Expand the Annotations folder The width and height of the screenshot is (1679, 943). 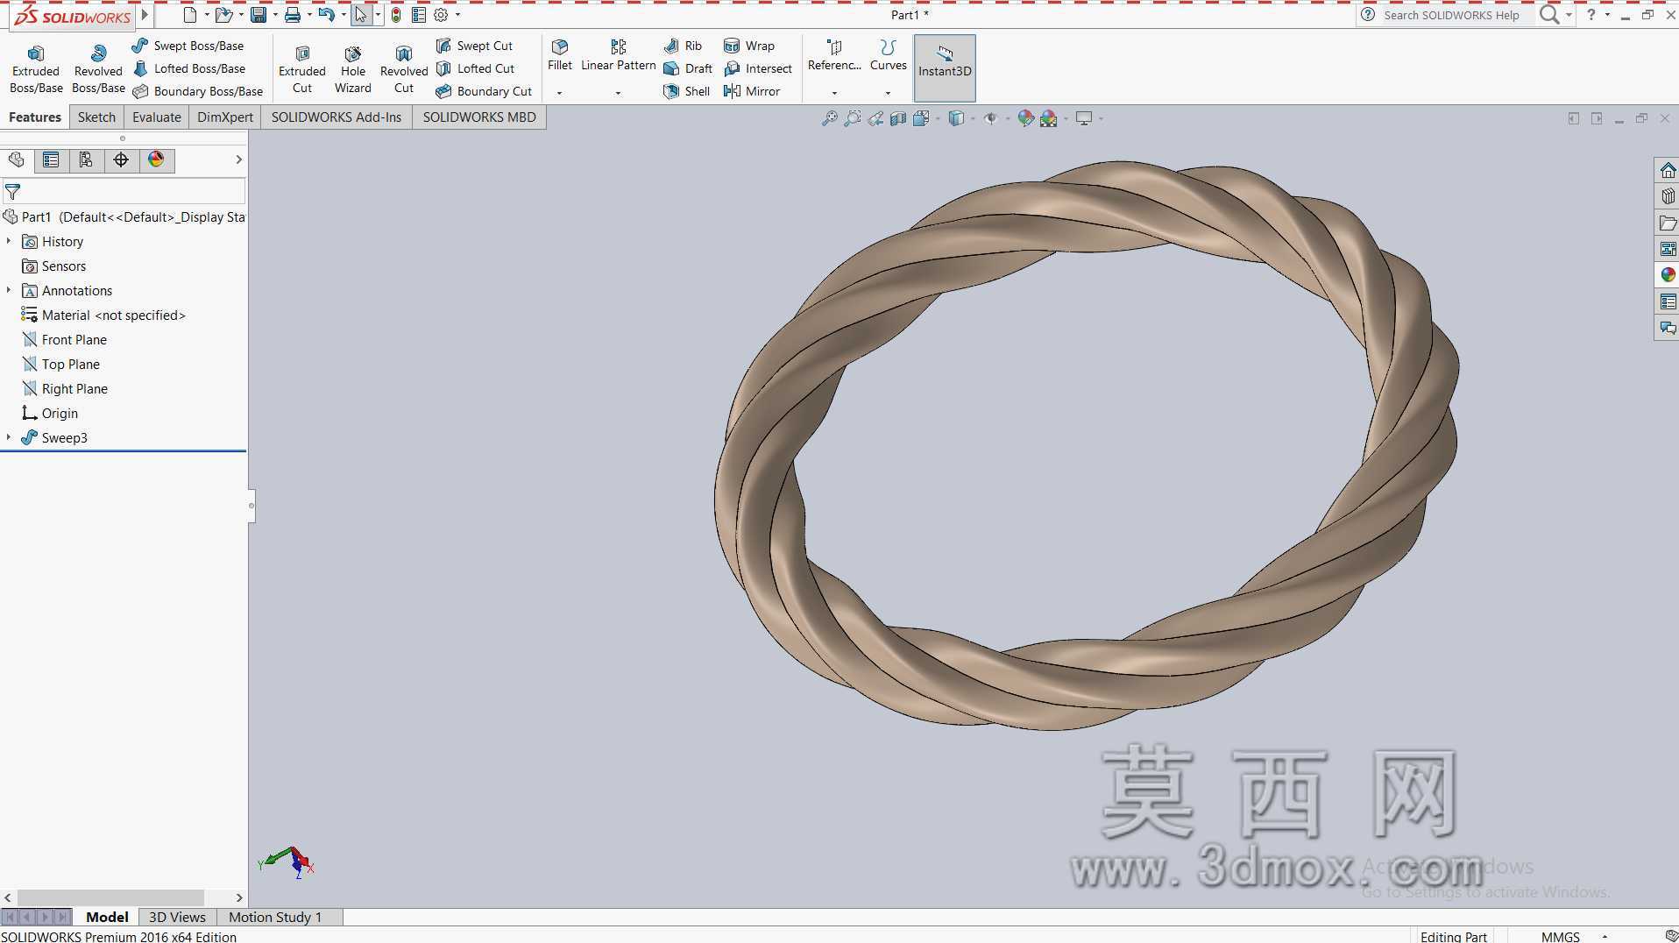(9, 290)
